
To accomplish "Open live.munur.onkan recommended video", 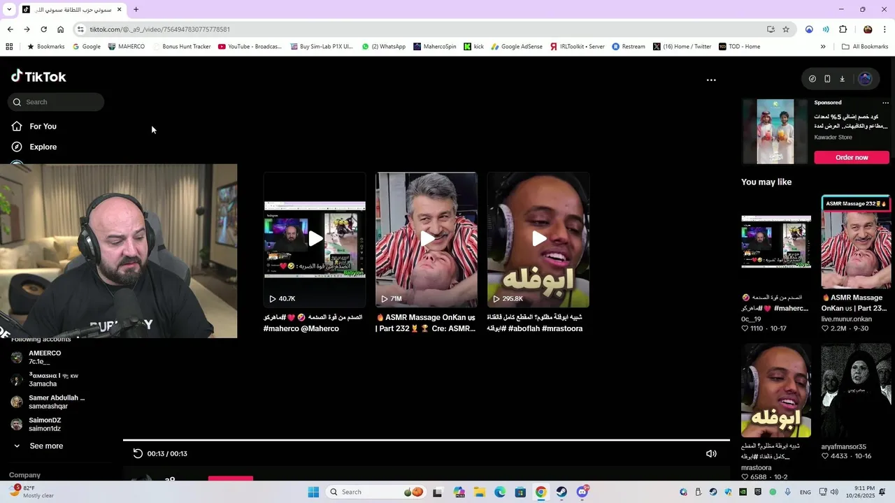I will pyautogui.click(x=856, y=242).
